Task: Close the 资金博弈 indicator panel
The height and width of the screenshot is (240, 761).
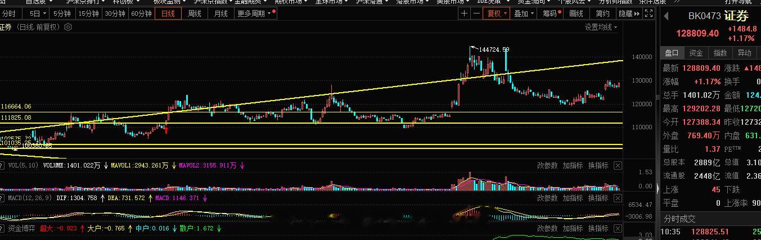Action: pos(618,228)
